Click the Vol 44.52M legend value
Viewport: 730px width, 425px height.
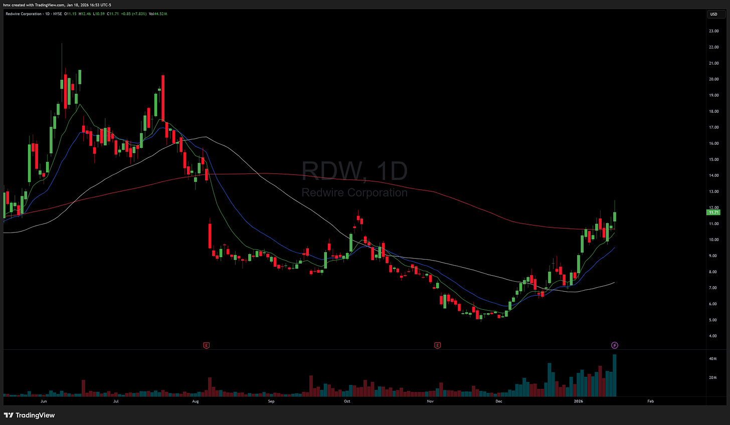tap(158, 14)
